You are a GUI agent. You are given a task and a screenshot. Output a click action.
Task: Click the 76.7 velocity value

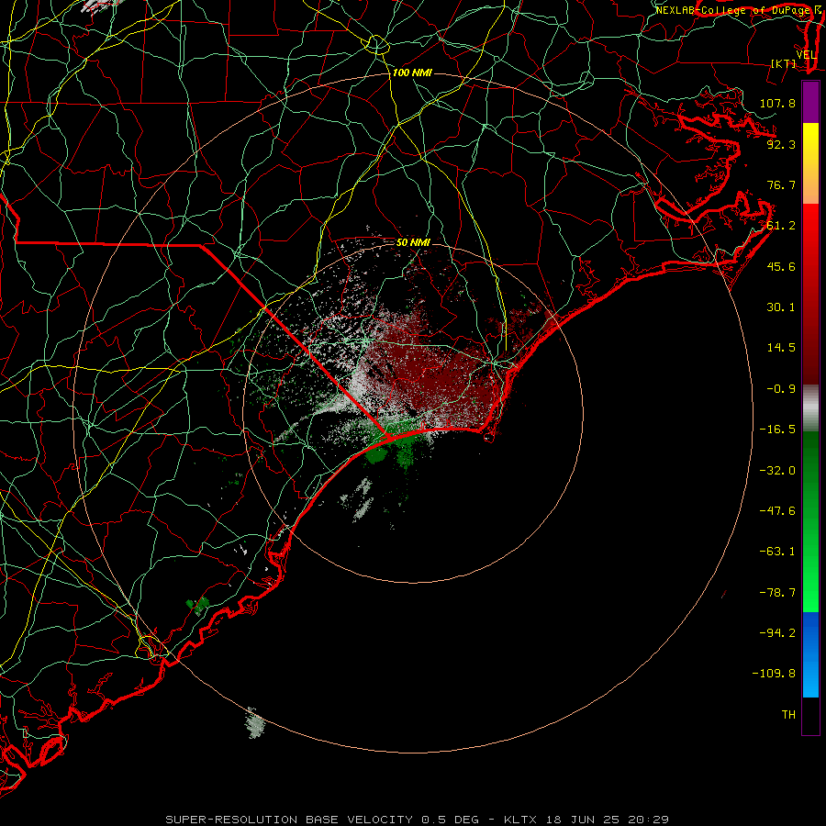coord(781,184)
